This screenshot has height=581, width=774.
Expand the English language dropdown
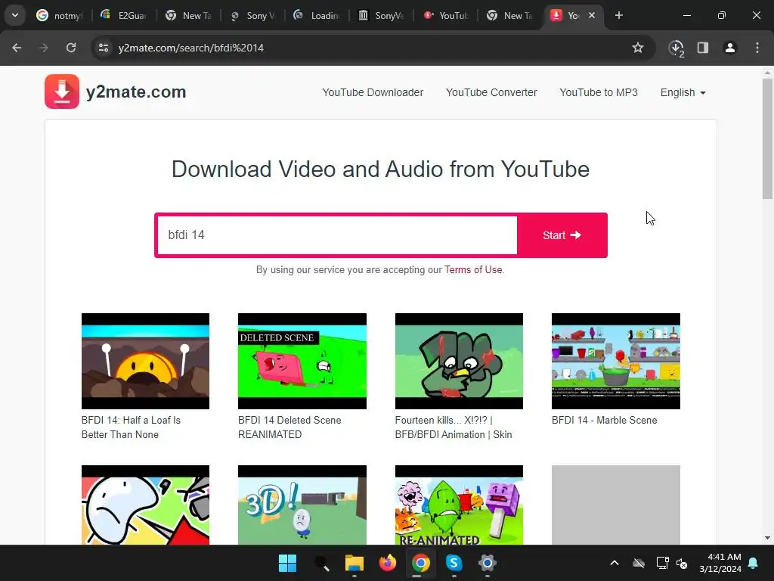pyautogui.click(x=683, y=92)
